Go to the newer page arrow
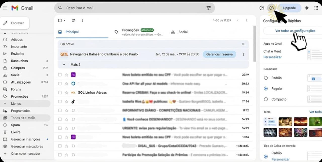 pos(238,21)
